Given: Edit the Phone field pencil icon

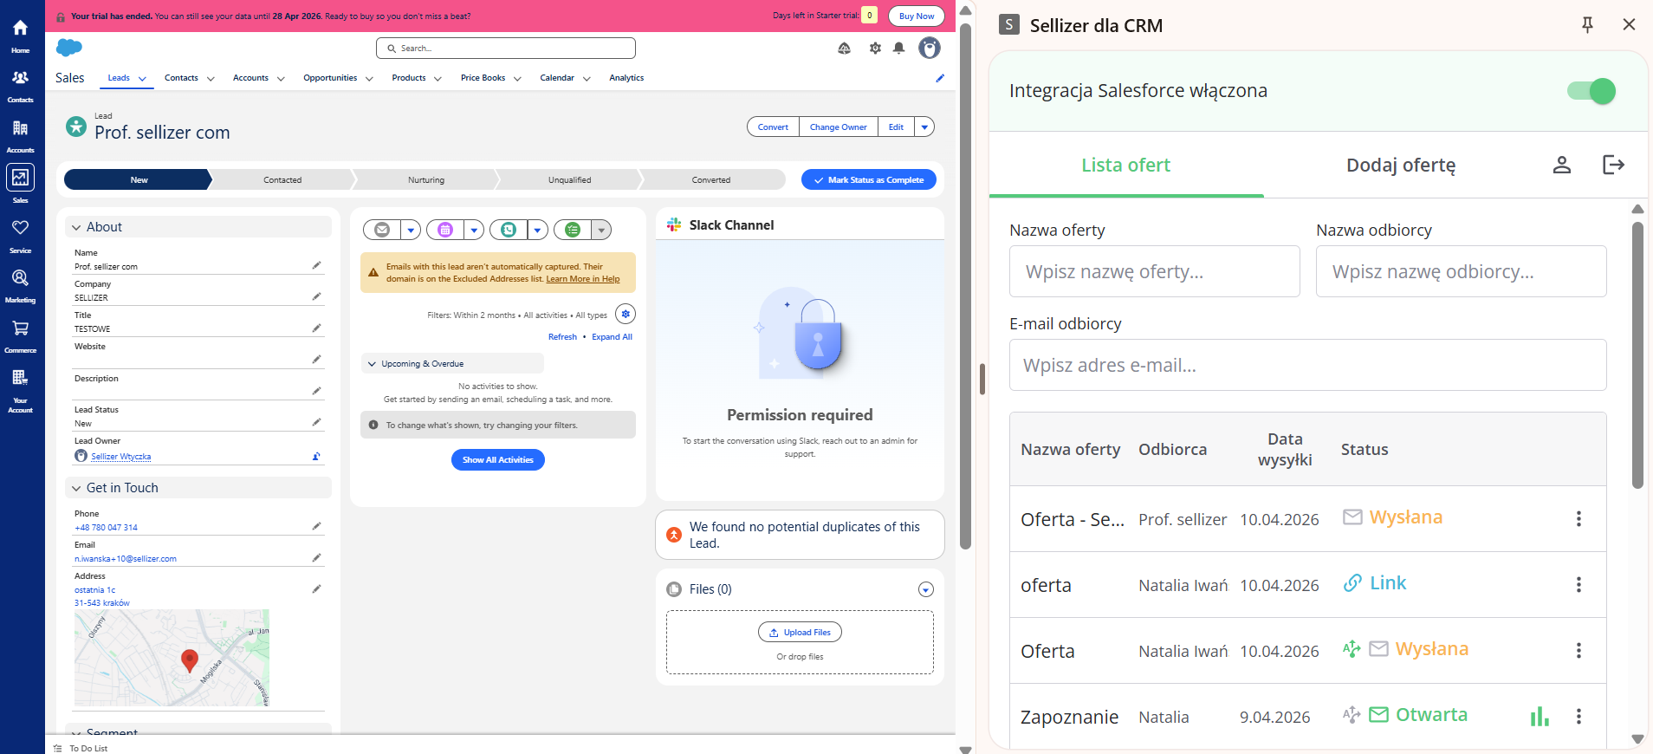Looking at the screenshot, I should coord(316,526).
